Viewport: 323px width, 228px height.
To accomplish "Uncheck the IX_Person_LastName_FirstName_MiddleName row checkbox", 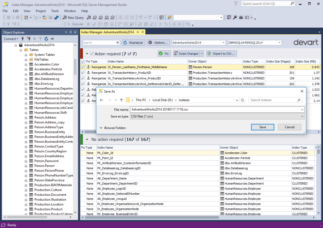I will [83, 67].
